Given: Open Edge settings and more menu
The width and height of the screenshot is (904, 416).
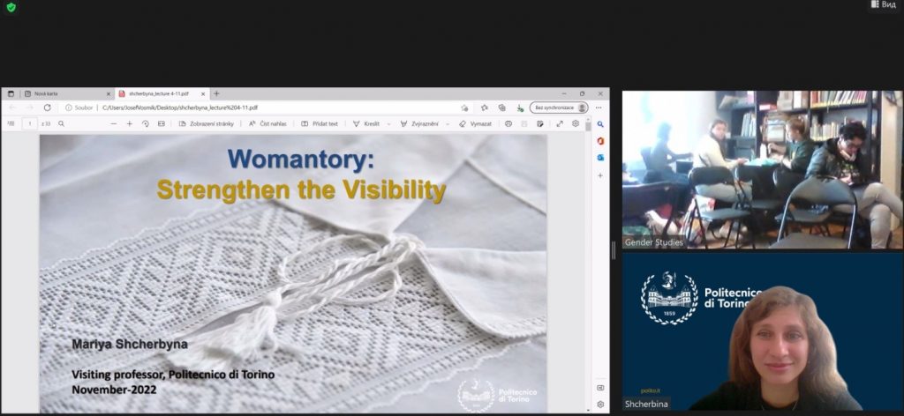Looking at the screenshot, I should (x=599, y=108).
